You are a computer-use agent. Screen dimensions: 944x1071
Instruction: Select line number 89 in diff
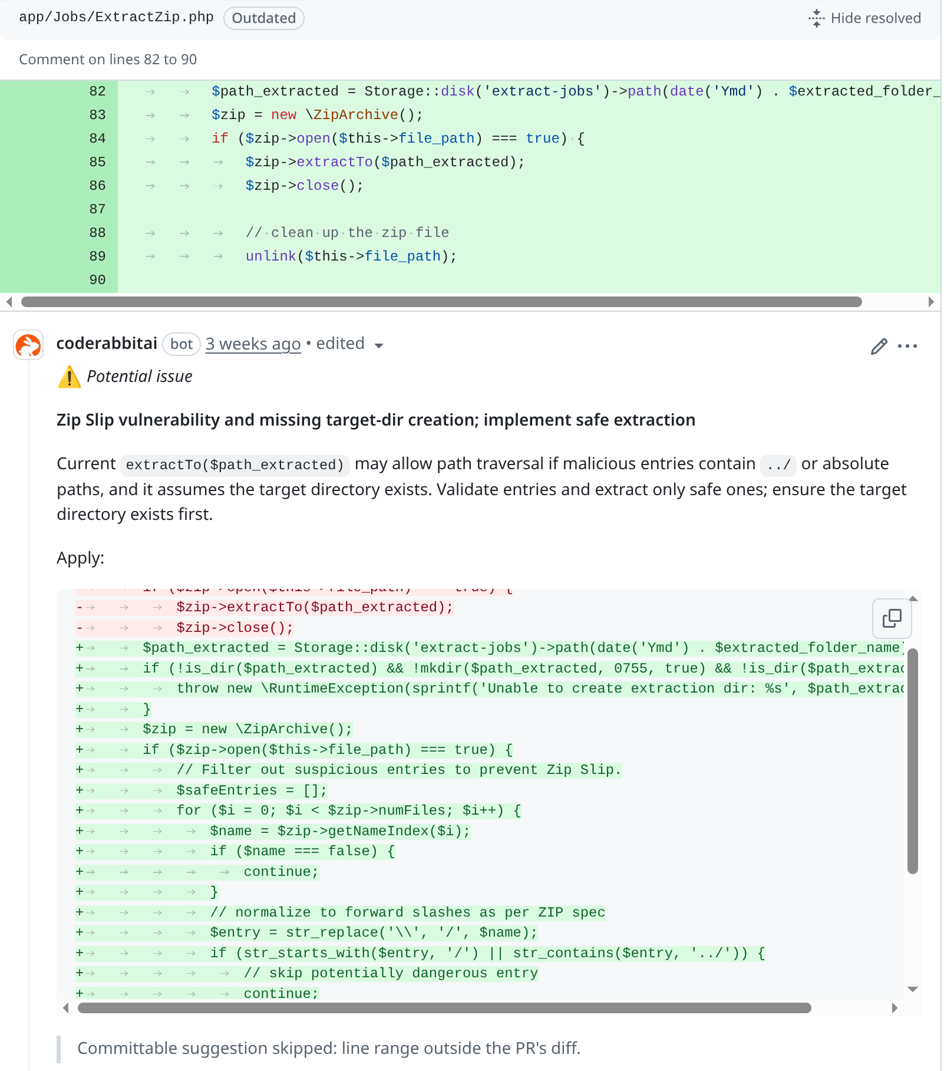point(97,256)
